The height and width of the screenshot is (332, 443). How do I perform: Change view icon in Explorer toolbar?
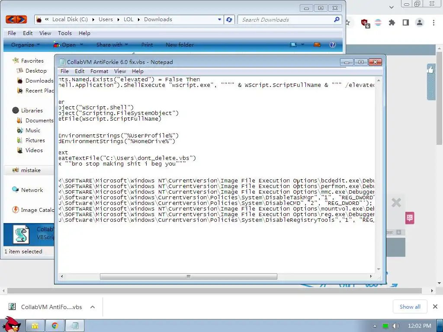(x=293, y=45)
